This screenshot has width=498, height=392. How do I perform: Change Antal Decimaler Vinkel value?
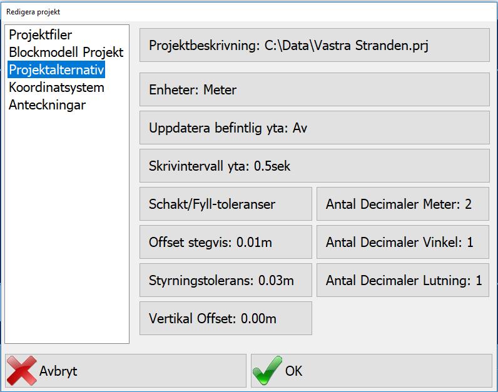[403, 242]
